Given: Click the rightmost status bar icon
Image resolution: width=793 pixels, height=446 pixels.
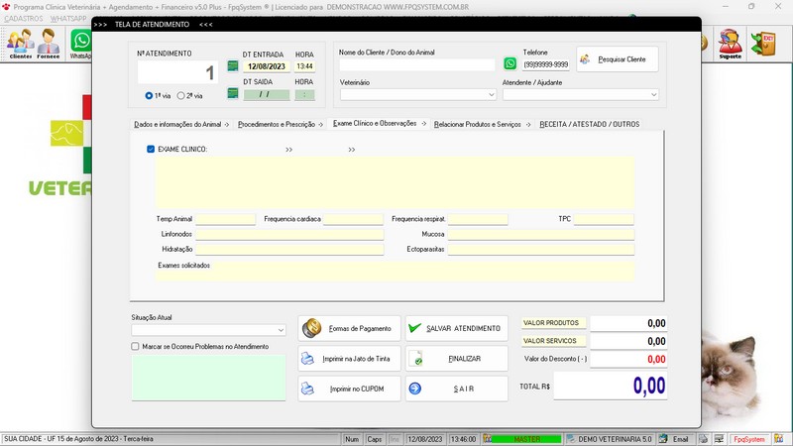Looking at the screenshot, I should (779, 439).
